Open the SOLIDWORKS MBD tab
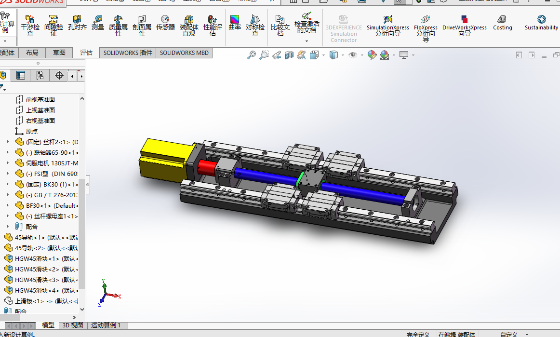Image resolution: width=560 pixels, height=337 pixels. pyautogui.click(x=184, y=53)
